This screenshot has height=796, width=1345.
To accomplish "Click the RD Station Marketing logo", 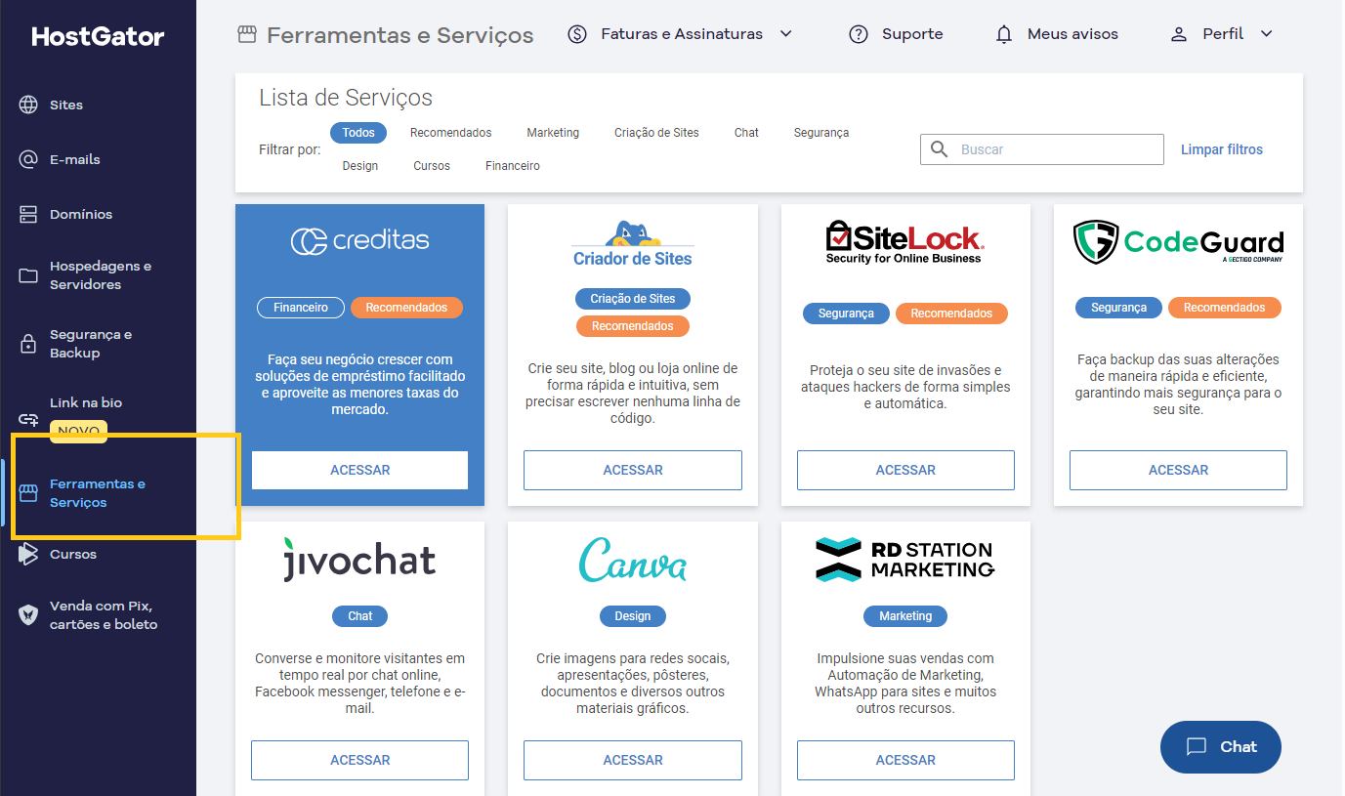I will tap(904, 560).
